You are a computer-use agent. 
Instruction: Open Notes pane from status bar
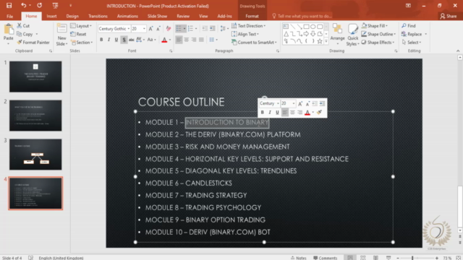299,258
